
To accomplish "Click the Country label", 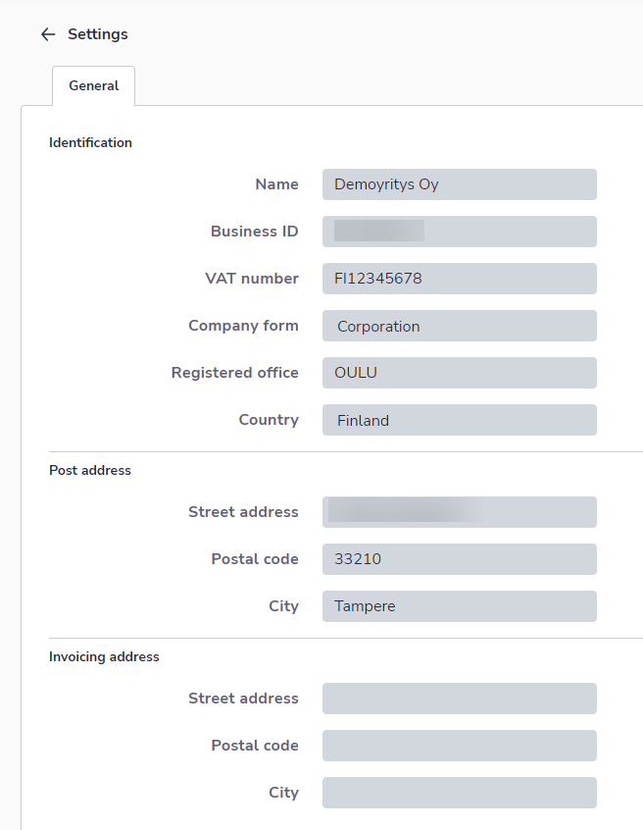I will 269,420.
